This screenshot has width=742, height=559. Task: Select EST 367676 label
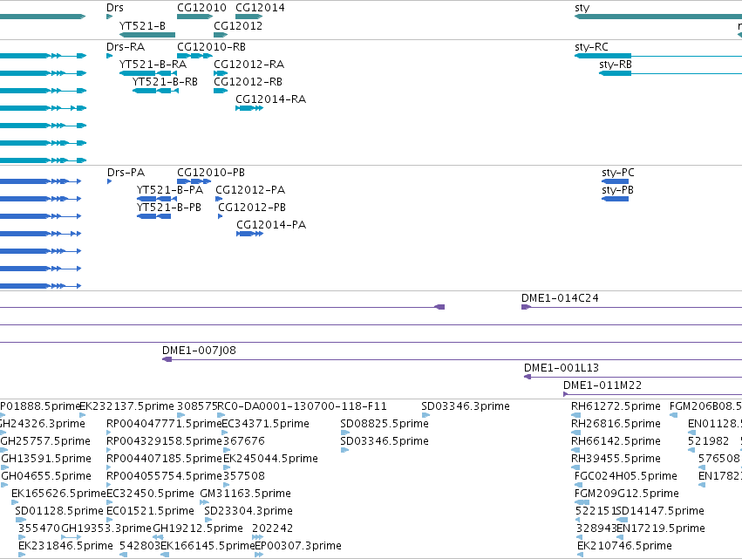244,440
